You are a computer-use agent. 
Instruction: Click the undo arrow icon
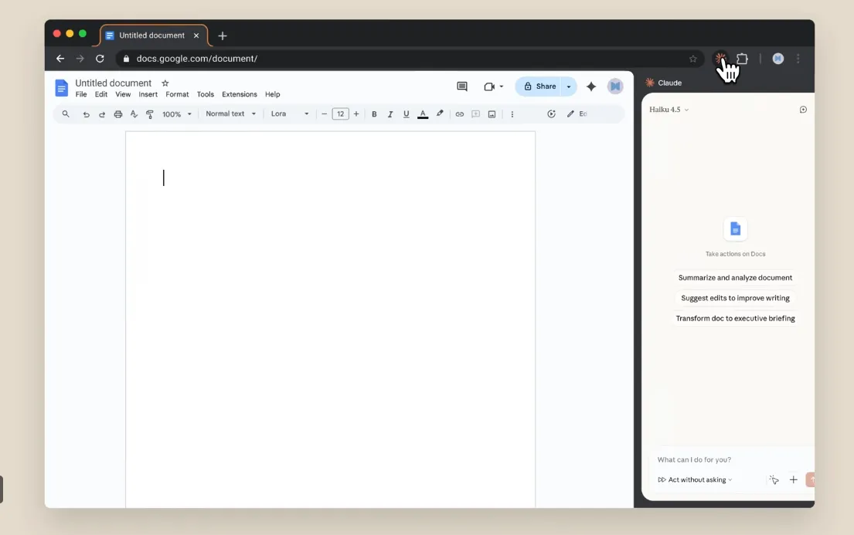click(86, 114)
